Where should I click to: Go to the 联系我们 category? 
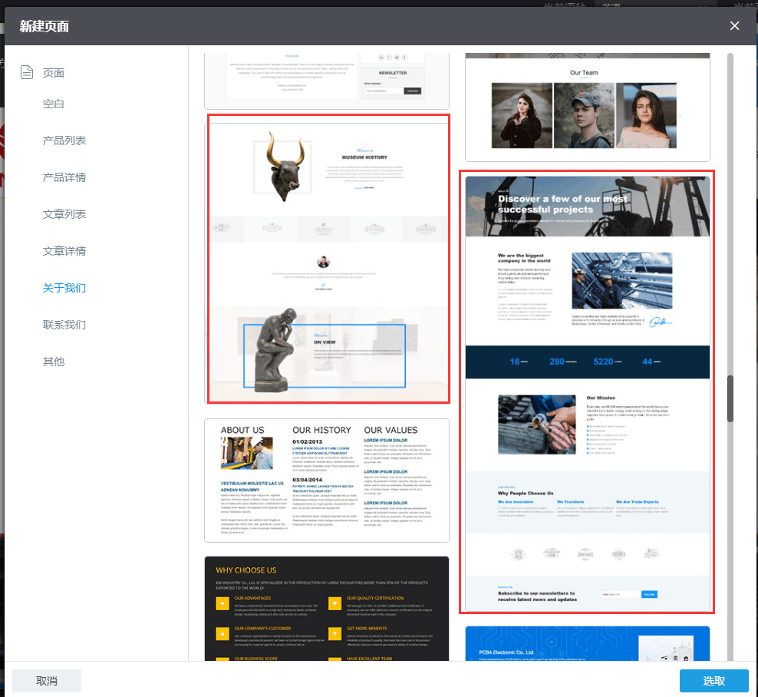pyautogui.click(x=64, y=325)
